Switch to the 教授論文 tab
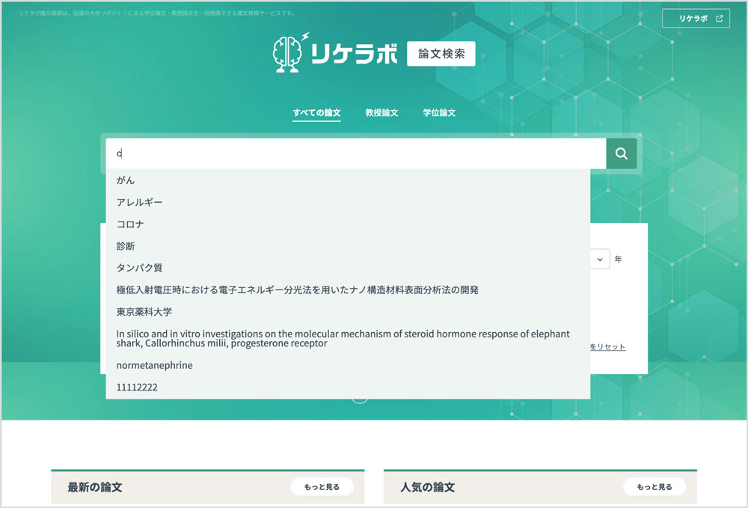This screenshot has width=748, height=508. click(381, 113)
